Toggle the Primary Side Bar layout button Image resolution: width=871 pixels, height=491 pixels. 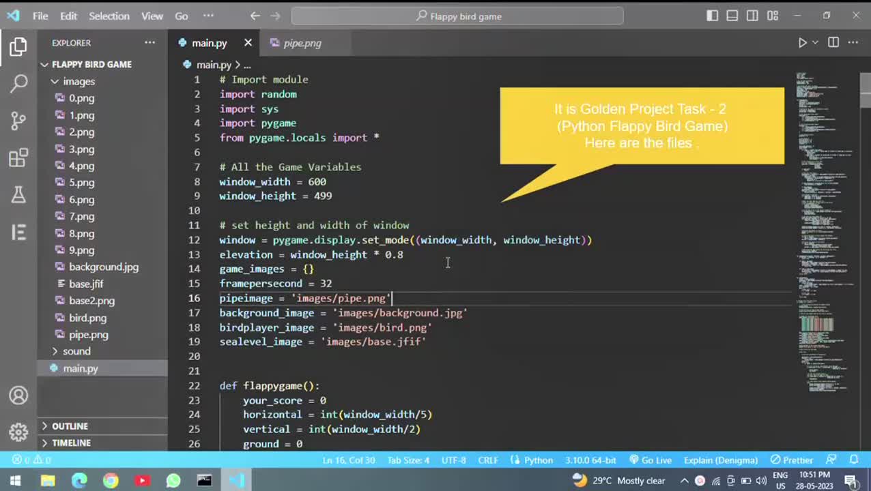pyautogui.click(x=712, y=16)
